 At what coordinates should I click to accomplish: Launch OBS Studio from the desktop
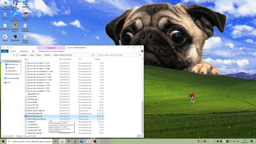[x=15, y=37]
